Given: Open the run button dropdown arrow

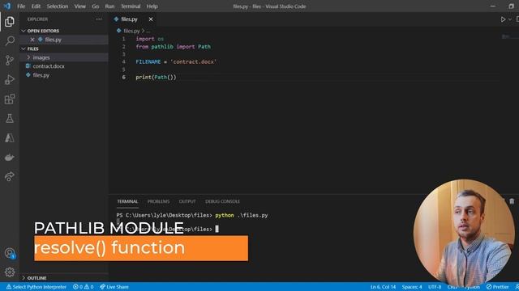Looking at the screenshot, I should [x=510, y=19].
